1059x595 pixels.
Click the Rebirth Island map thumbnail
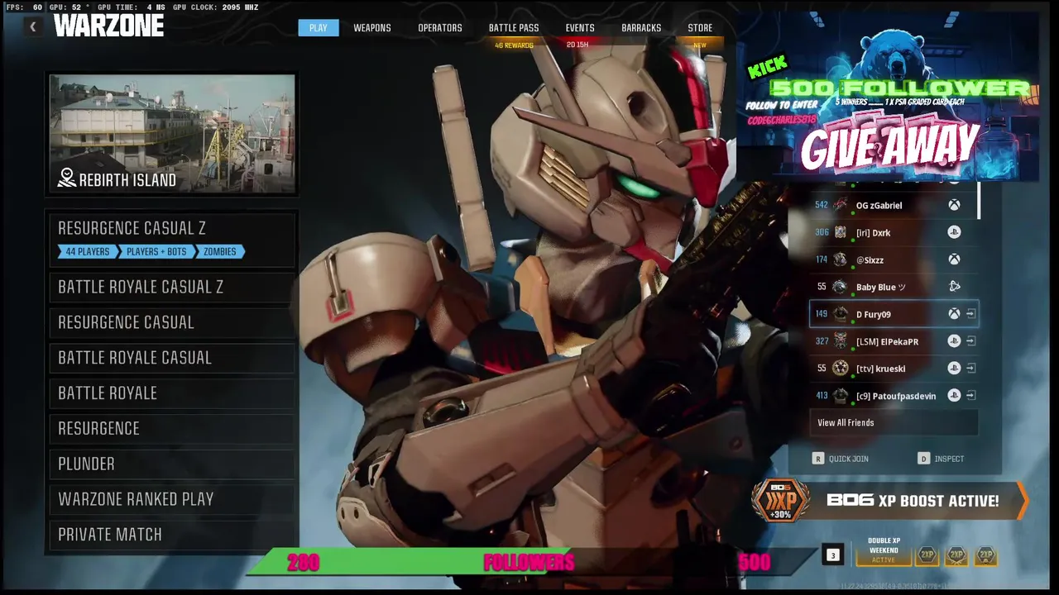[172, 134]
